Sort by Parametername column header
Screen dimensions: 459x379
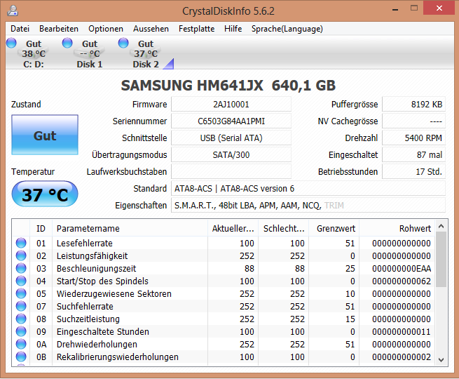(130, 228)
